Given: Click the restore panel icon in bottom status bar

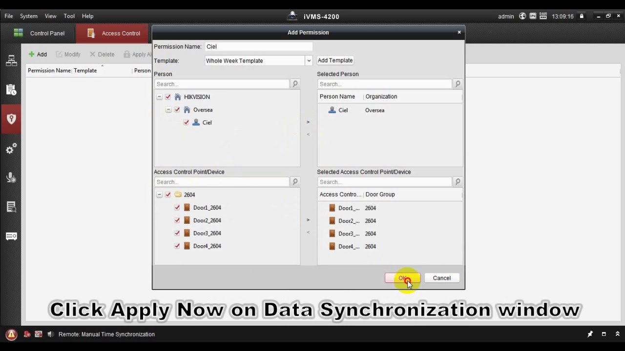Looking at the screenshot, I should [x=604, y=334].
